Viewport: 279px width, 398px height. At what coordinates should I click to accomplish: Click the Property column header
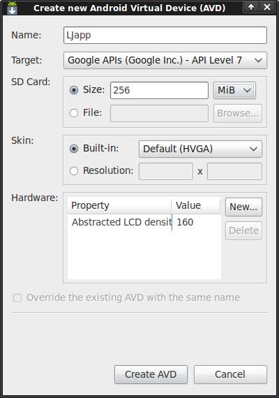119,205
